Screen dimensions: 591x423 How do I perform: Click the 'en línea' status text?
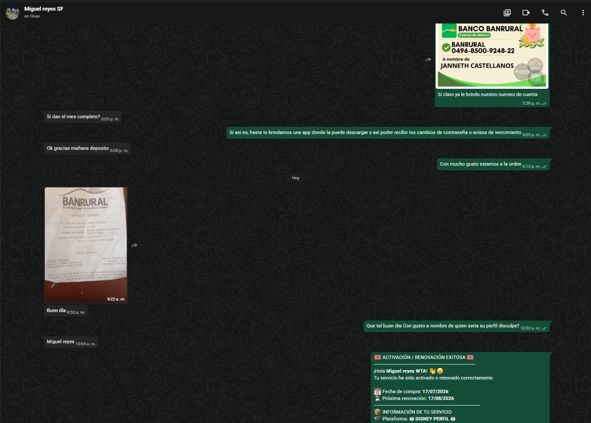32,16
